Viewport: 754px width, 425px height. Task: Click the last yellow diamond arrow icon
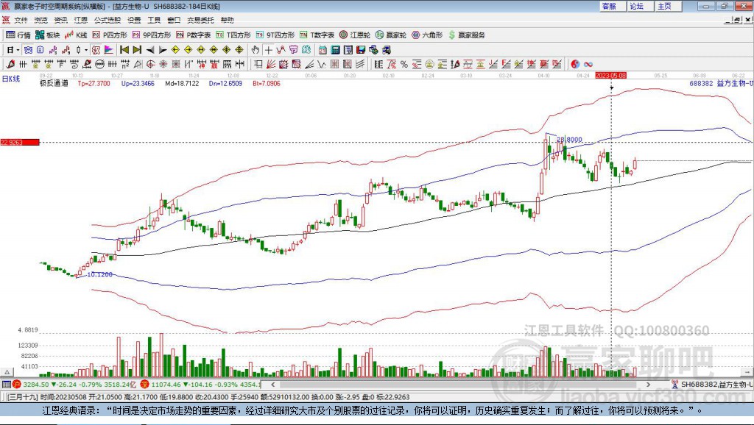(239, 49)
